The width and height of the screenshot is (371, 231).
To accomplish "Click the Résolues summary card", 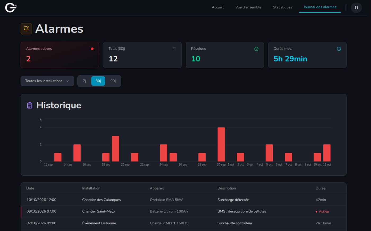I will pyautogui.click(x=225, y=55).
